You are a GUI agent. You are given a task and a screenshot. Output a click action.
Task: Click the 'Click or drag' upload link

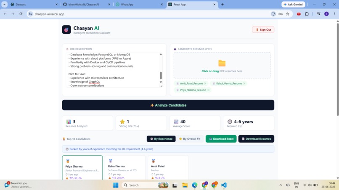coord(210,71)
